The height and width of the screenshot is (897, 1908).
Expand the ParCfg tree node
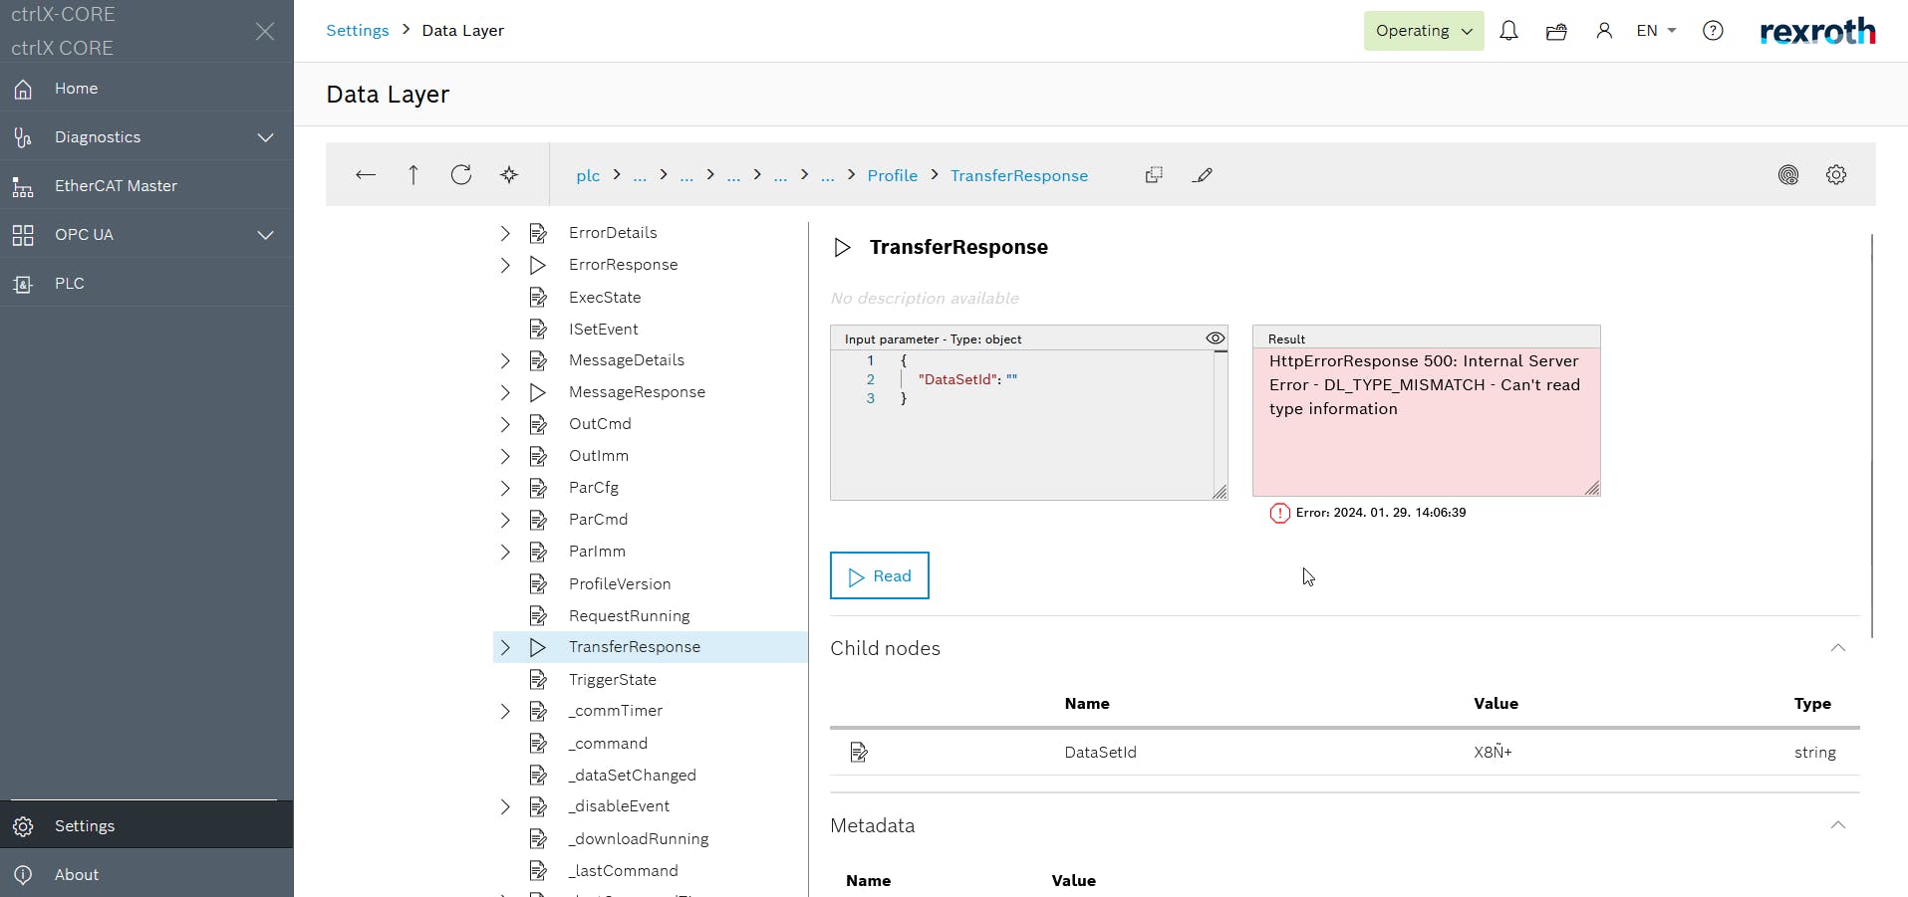[x=505, y=488]
